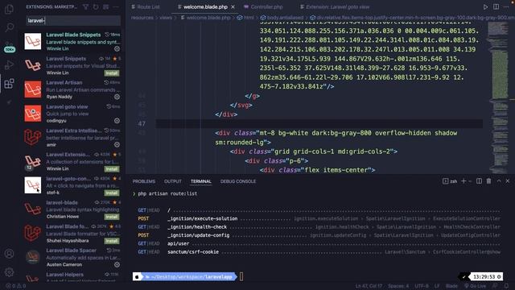The height and width of the screenshot is (290, 515).
Task: Start Go Live server from status bar
Action: pos(475,286)
